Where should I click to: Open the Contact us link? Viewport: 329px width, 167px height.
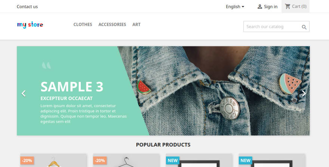click(27, 7)
